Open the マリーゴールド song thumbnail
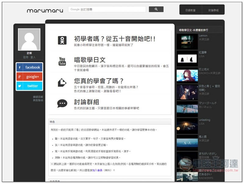 pyautogui.click(x=187, y=109)
